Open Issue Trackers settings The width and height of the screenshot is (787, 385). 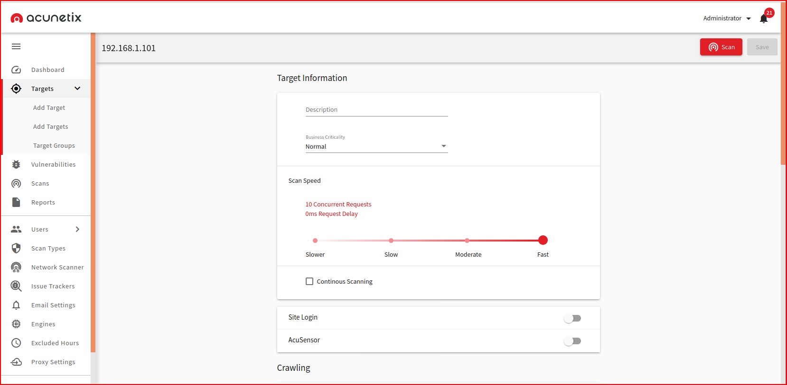click(x=53, y=286)
